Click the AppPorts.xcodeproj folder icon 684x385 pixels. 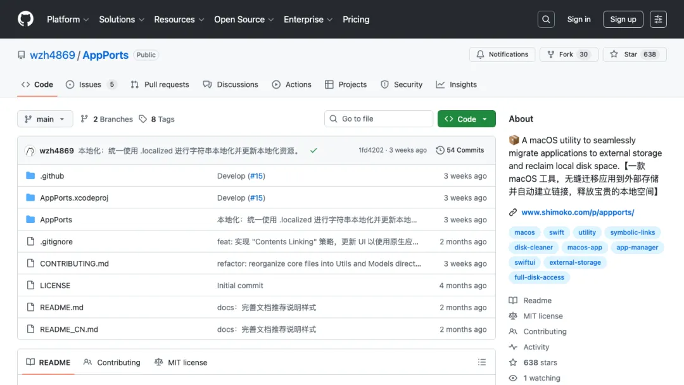pos(30,198)
